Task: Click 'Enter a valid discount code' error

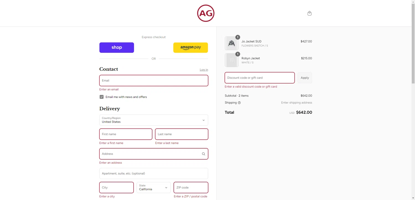Action: [251, 87]
